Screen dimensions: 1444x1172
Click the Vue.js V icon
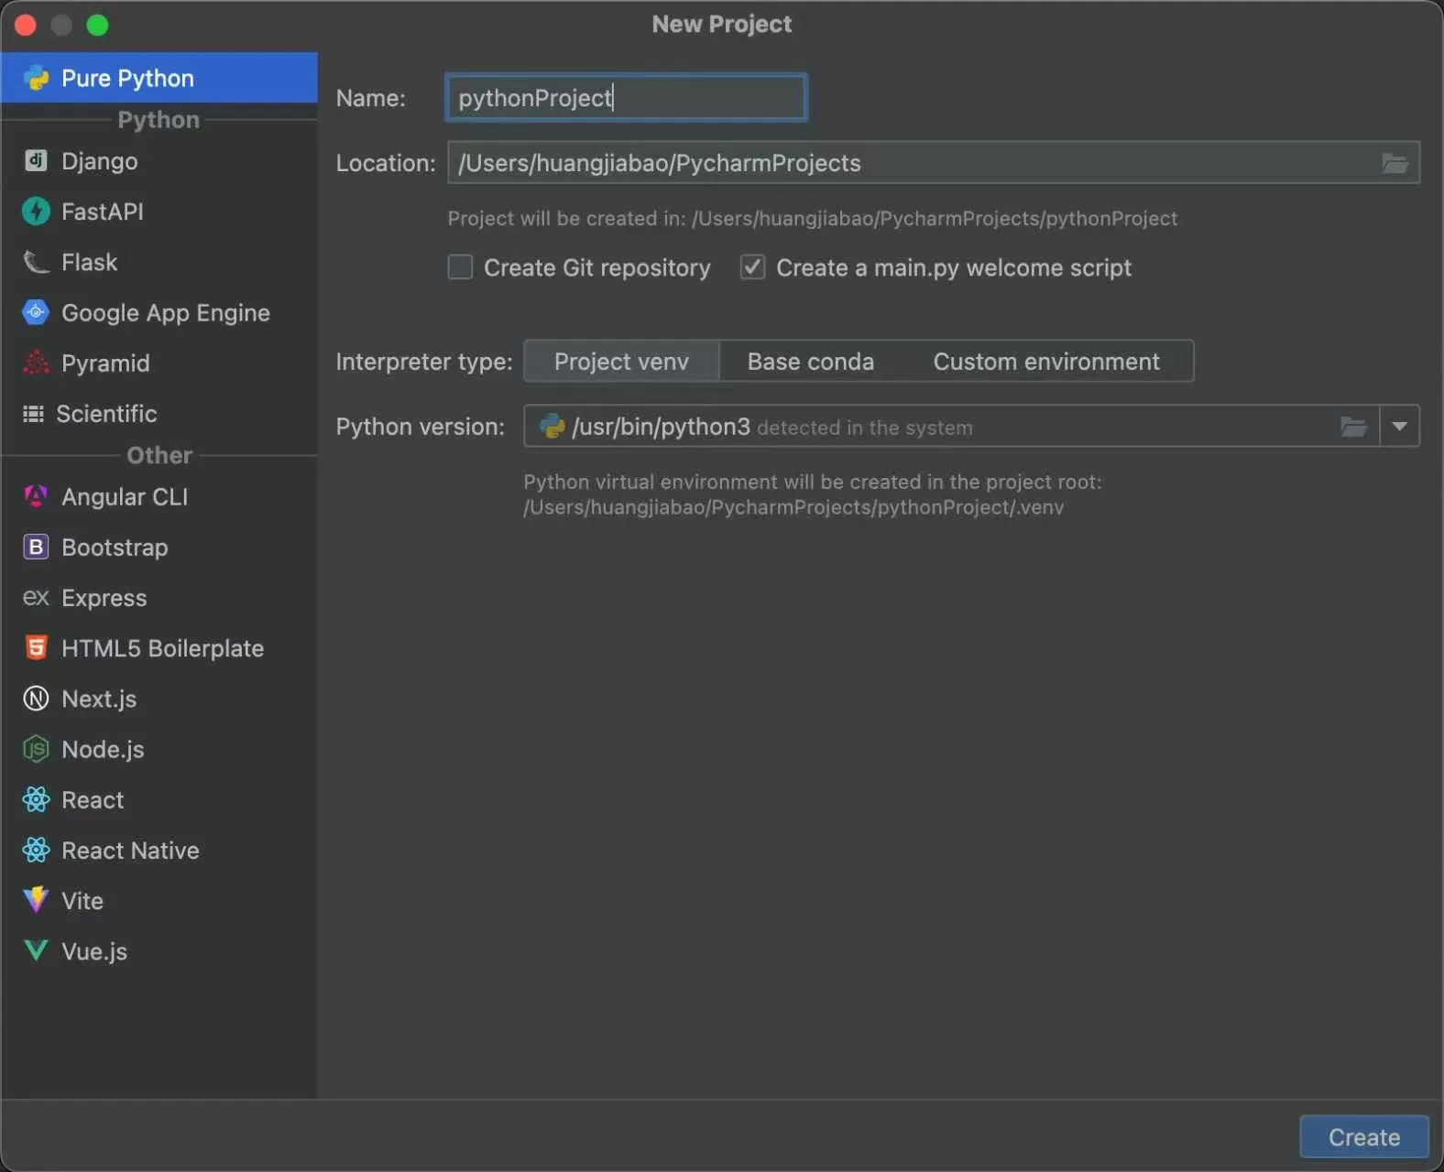point(36,950)
